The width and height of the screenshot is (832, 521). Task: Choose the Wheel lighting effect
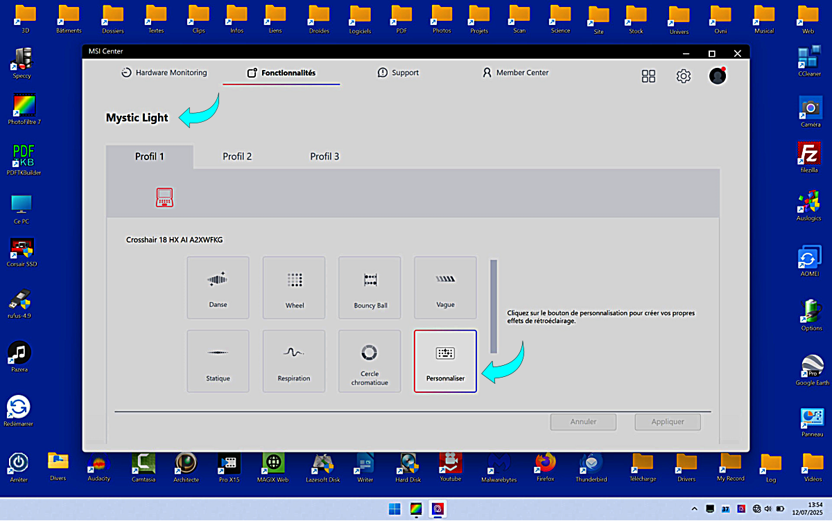coord(294,288)
